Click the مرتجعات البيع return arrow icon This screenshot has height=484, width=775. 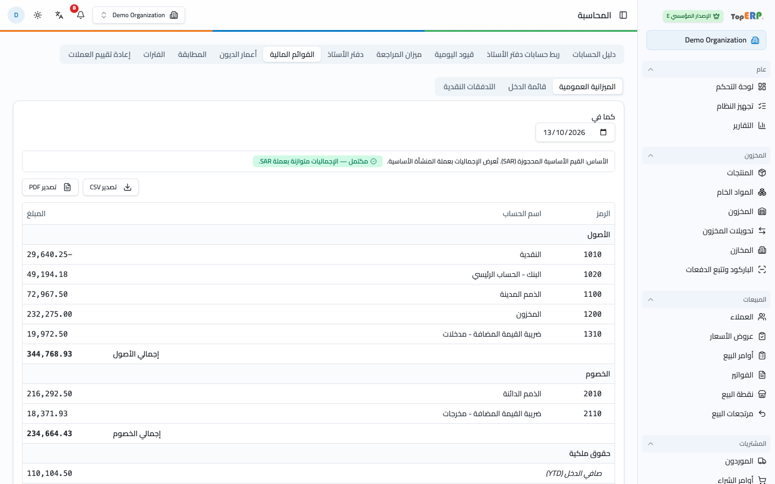(x=762, y=414)
